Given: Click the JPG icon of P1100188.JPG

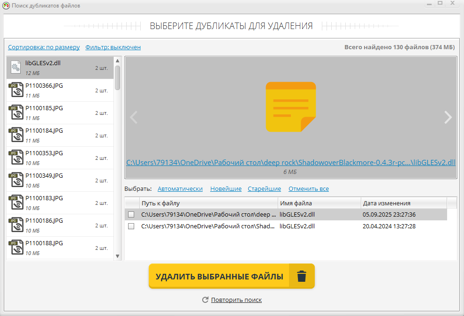Looking at the screenshot, I should [16, 247].
